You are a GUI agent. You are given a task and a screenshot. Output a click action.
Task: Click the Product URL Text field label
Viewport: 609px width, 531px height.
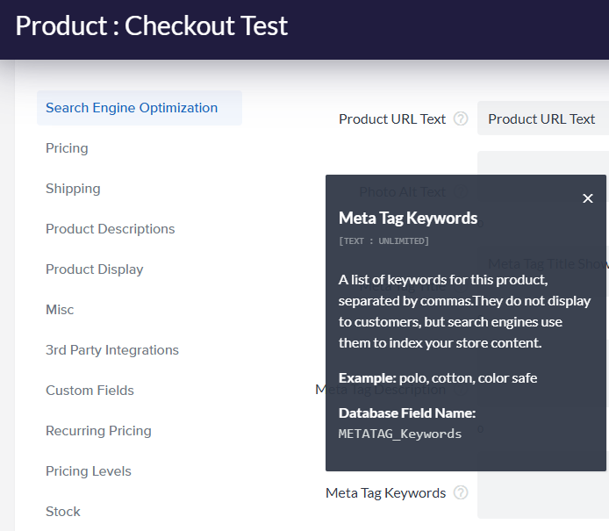tap(392, 119)
